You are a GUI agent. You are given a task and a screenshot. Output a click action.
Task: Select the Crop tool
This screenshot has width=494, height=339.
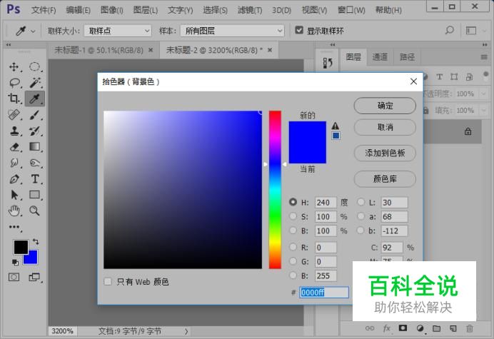tap(14, 98)
